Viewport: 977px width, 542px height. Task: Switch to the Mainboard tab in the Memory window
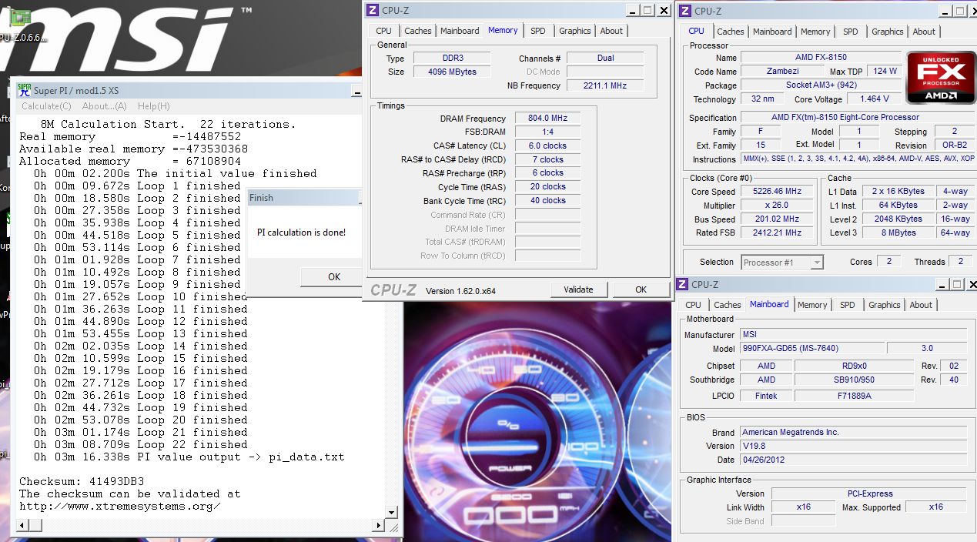coord(460,31)
